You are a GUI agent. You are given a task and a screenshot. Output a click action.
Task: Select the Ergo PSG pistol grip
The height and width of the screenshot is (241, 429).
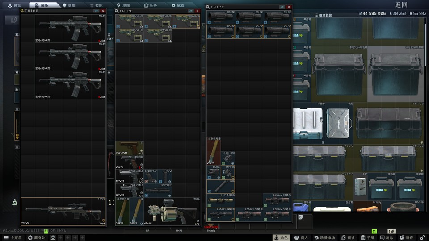[151, 176]
